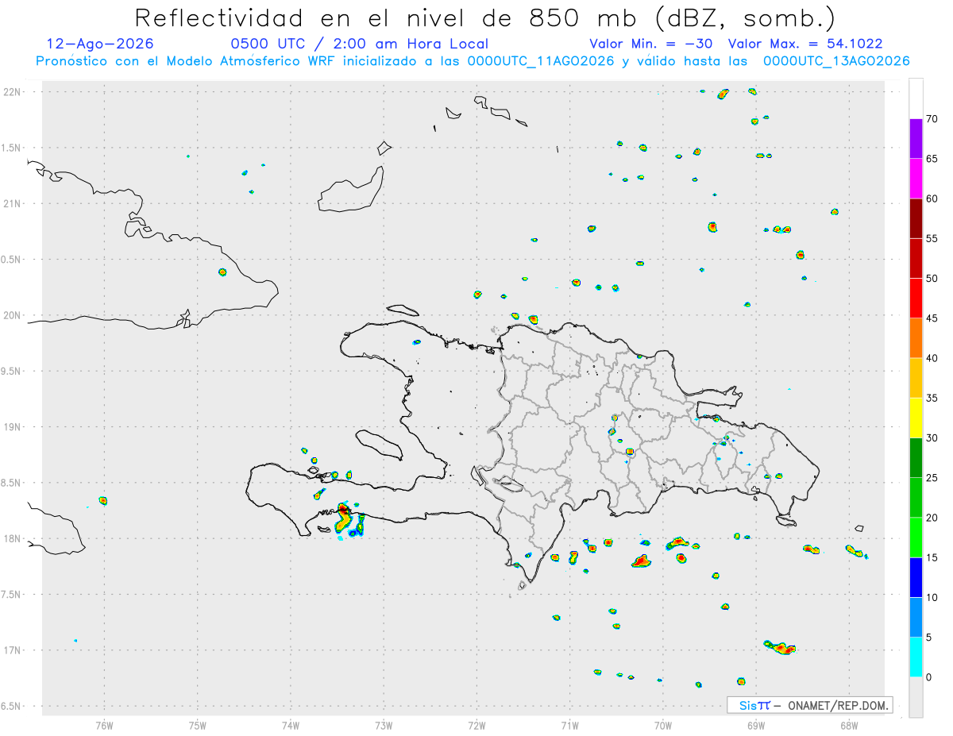Click the '20' value on the color scale
Viewport: 953px width, 736px height.
[932, 518]
